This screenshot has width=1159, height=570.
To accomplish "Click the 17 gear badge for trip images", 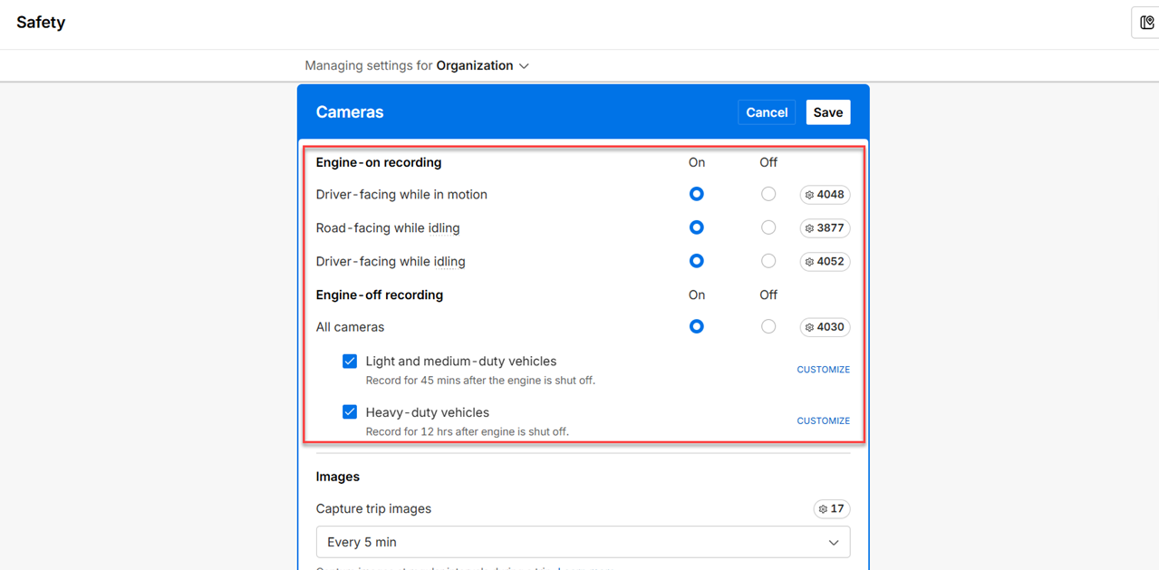I will 831,509.
